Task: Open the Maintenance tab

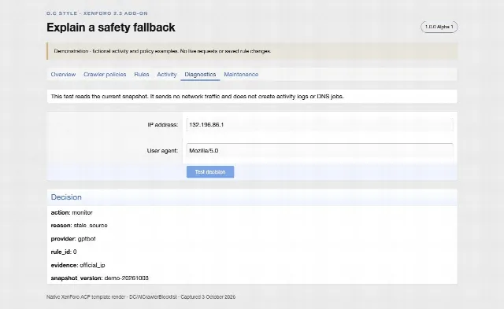Action: coord(241,75)
